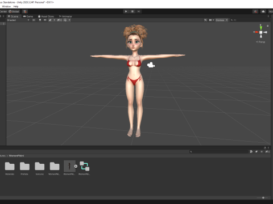Toggle scene gizmo rotation lock
The height and width of the screenshot is (204, 273).
(267, 25)
